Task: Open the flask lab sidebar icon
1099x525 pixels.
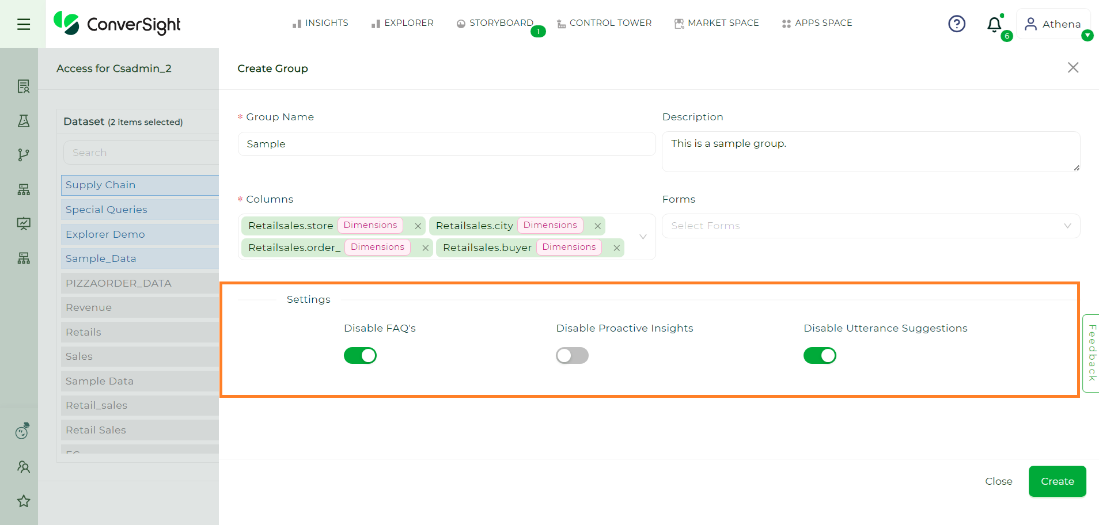Action: tap(24, 120)
